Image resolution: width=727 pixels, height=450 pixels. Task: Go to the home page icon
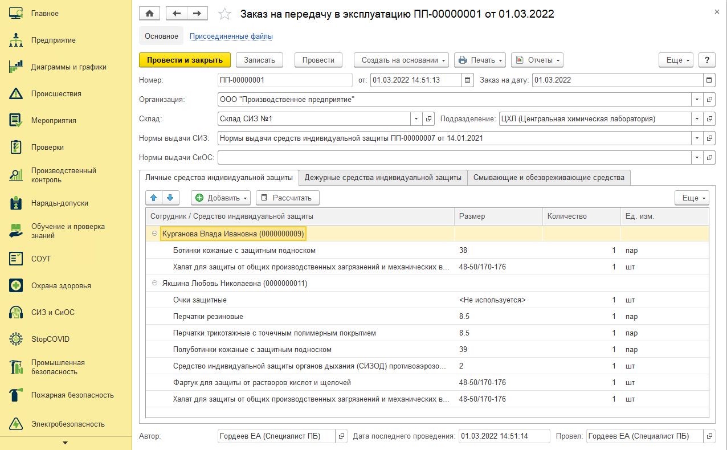click(150, 13)
